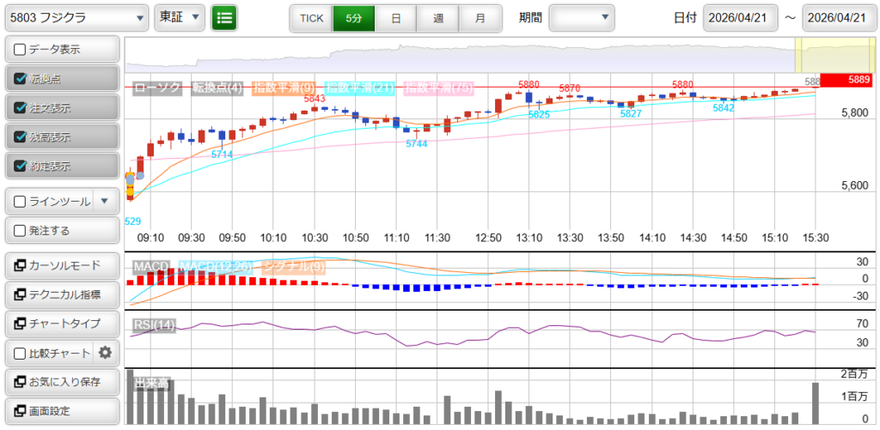Open the チャートタイプ selector

pyautogui.click(x=61, y=324)
